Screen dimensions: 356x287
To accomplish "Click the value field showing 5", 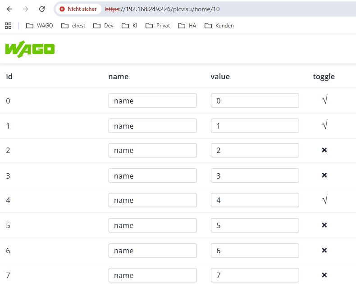I will [255, 225].
